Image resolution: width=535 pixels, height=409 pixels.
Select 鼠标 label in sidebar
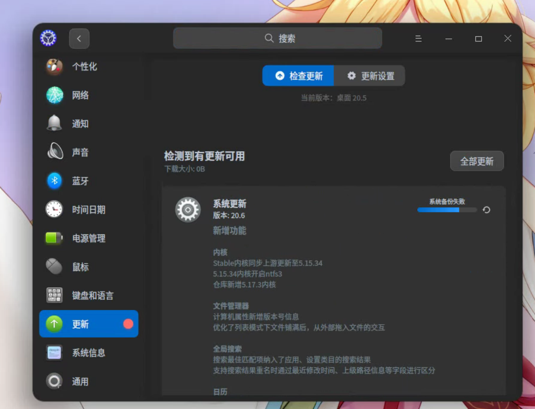81,267
